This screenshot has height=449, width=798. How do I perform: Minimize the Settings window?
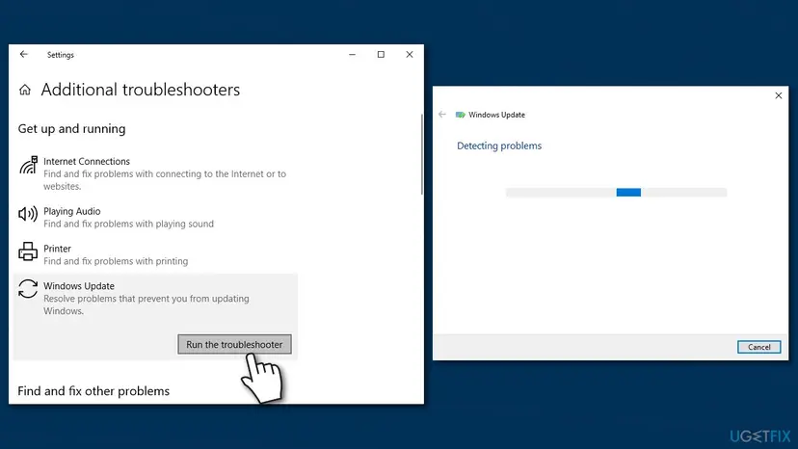(x=352, y=55)
